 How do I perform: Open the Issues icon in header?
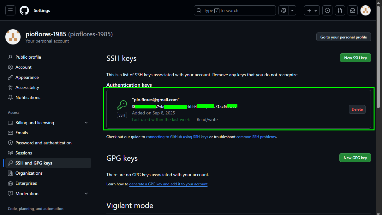click(x=327, y=10)
